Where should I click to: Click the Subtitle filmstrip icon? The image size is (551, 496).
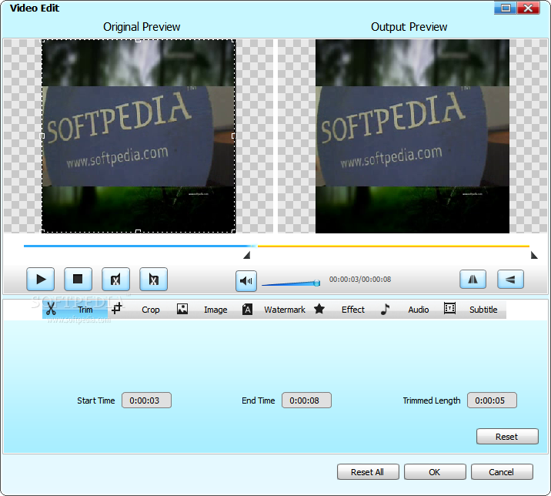(449, 308)
